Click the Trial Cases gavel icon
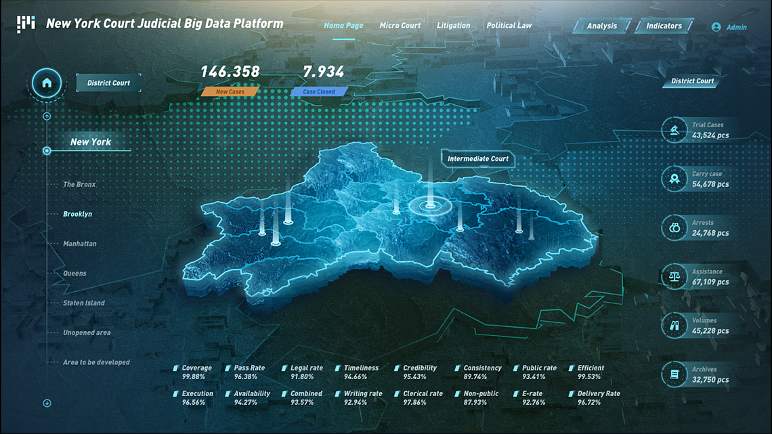772x434 pixels. pyautogui.click(x=674, y=130)
